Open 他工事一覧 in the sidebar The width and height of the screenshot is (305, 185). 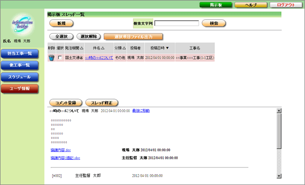click(x=19, y=65)
